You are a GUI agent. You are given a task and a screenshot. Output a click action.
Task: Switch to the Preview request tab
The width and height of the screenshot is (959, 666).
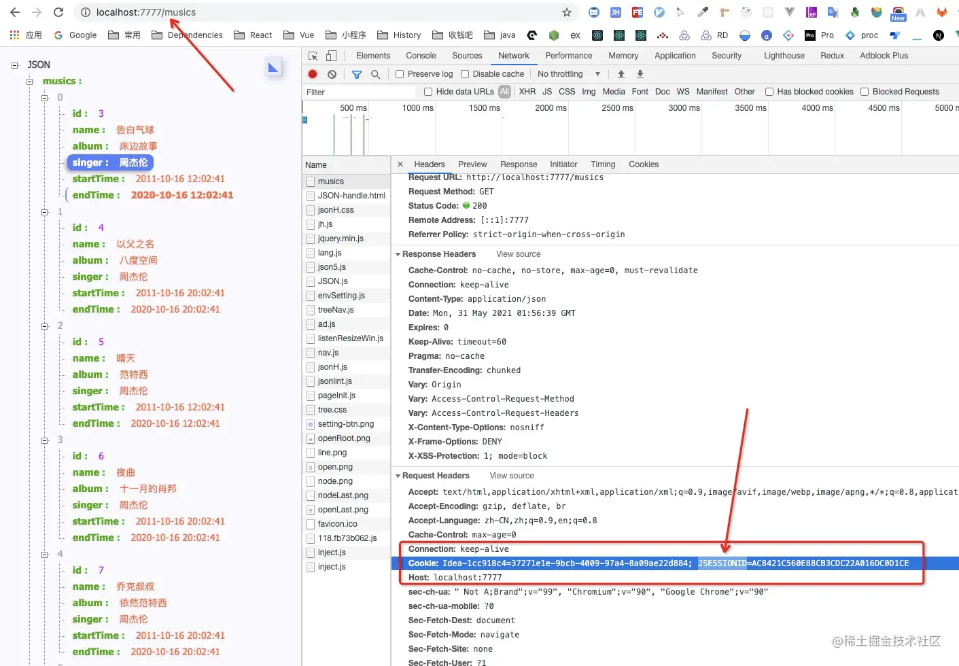(472, 164)
